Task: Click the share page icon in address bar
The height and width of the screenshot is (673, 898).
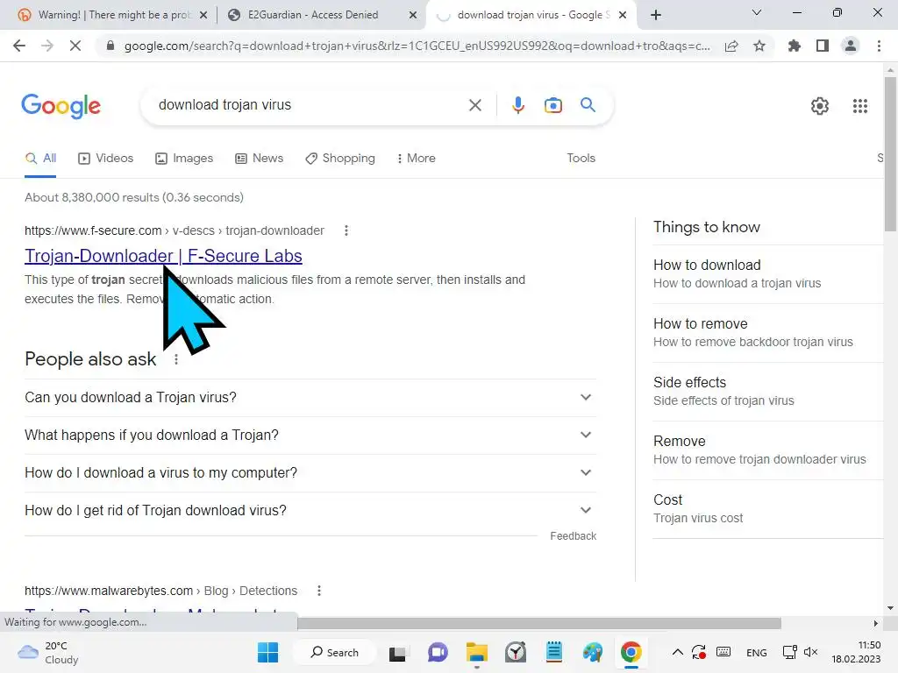Action: tap(731, 46)
